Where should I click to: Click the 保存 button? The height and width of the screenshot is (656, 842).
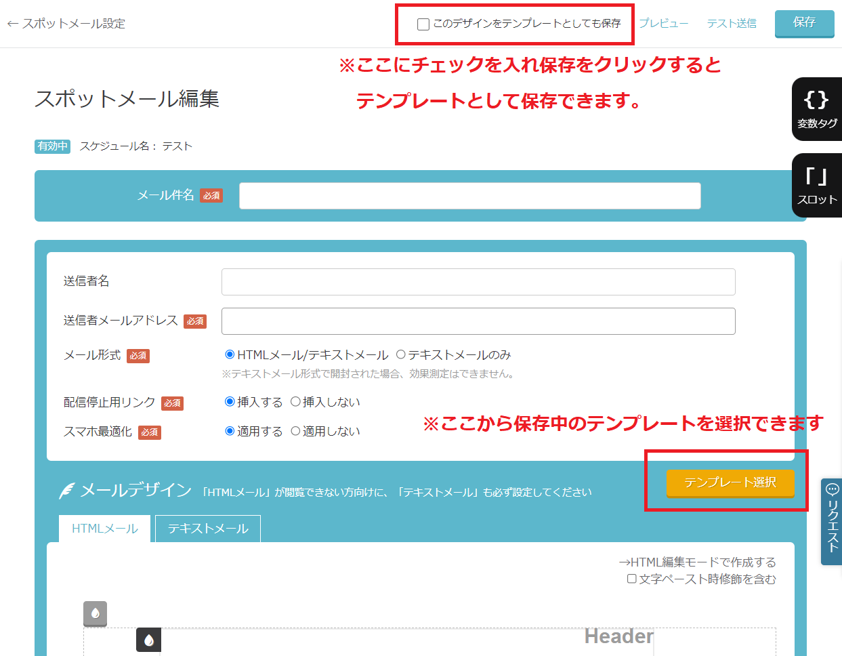804,23
